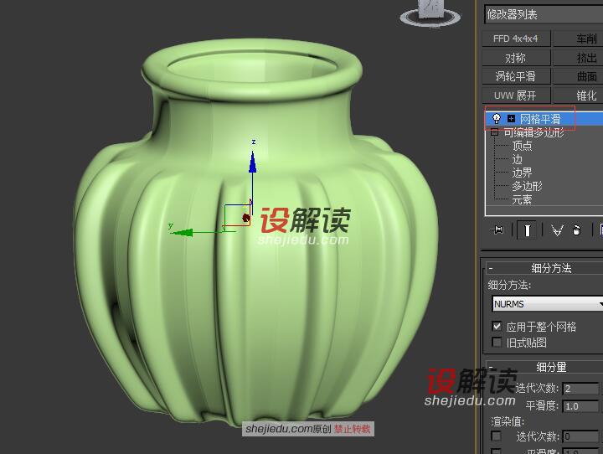
Task: Click the 曲面 surface modifier button
Action: pos(578,76)
